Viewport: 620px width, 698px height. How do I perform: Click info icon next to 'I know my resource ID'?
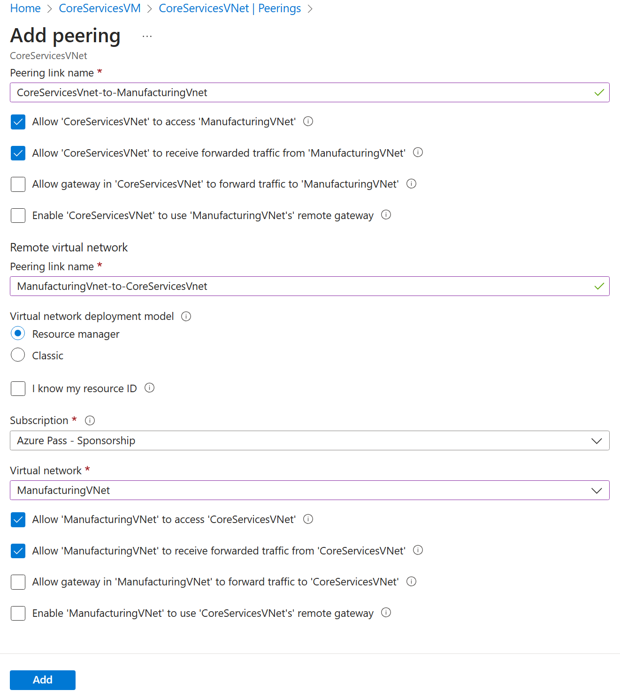point(149,388)
